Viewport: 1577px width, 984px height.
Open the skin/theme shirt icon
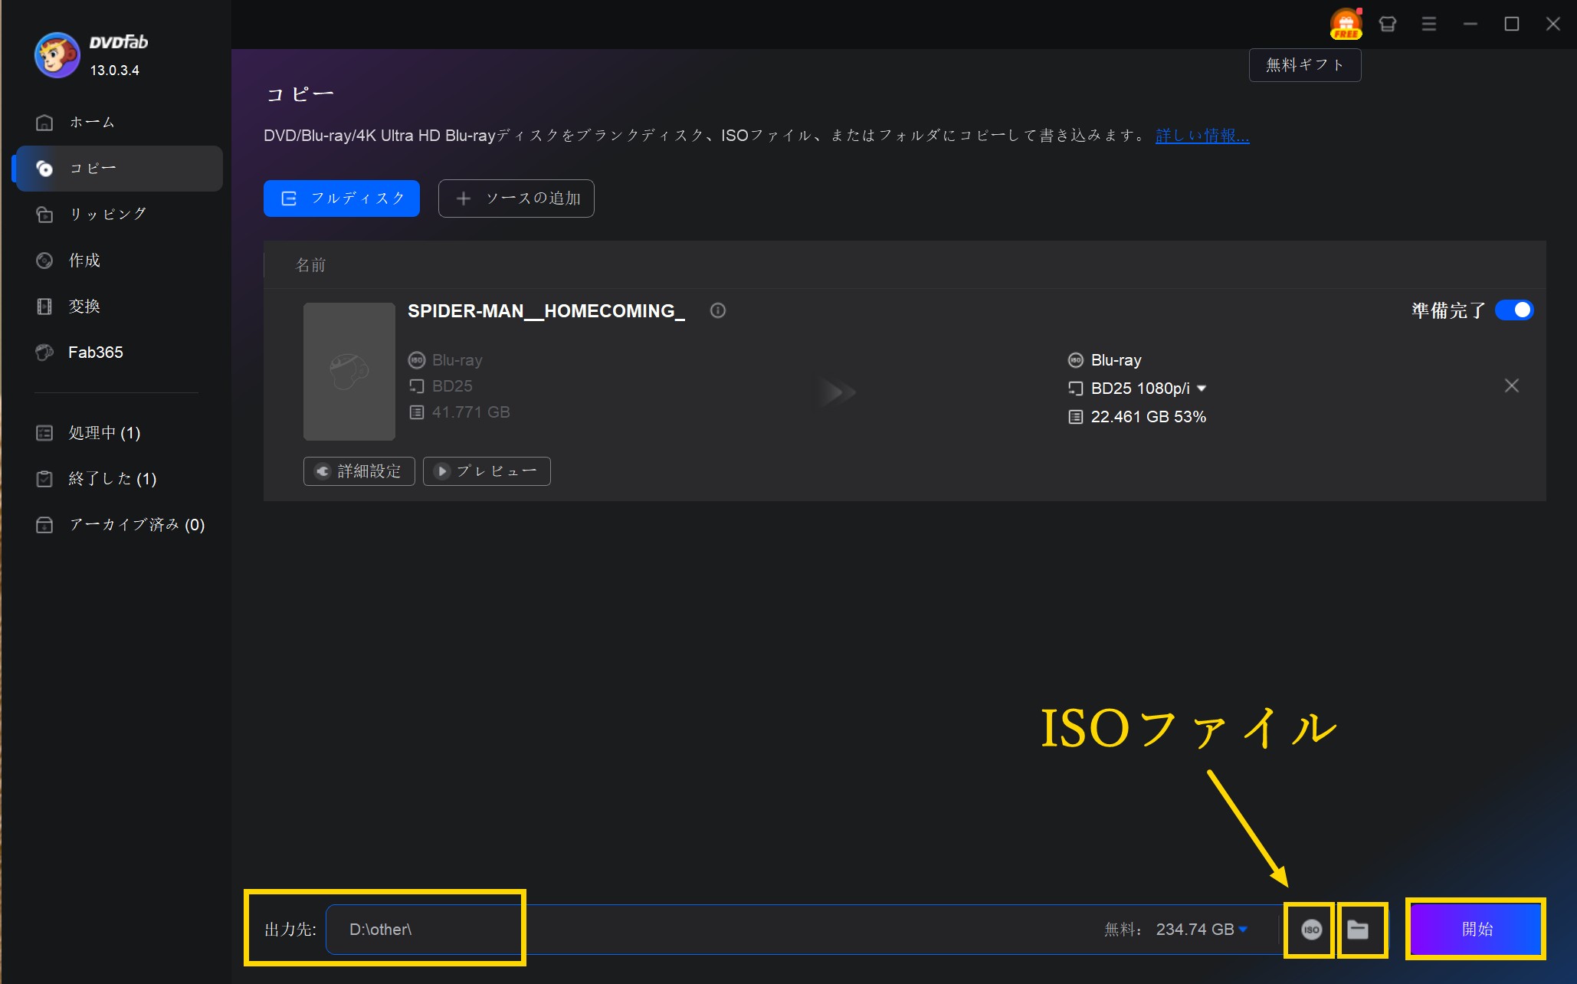tap(1387, 24)
